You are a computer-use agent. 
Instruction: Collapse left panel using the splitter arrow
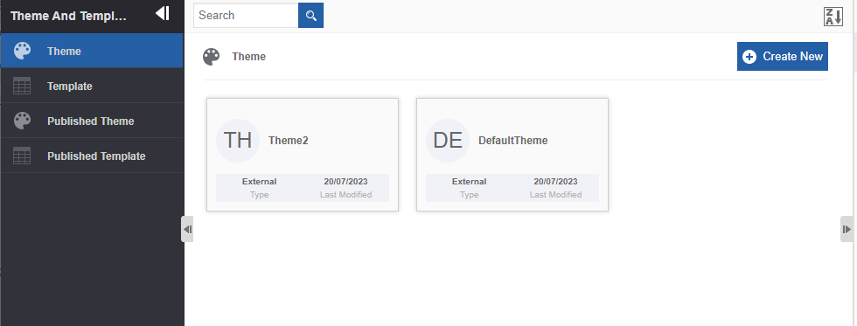[x=187, y=229]
